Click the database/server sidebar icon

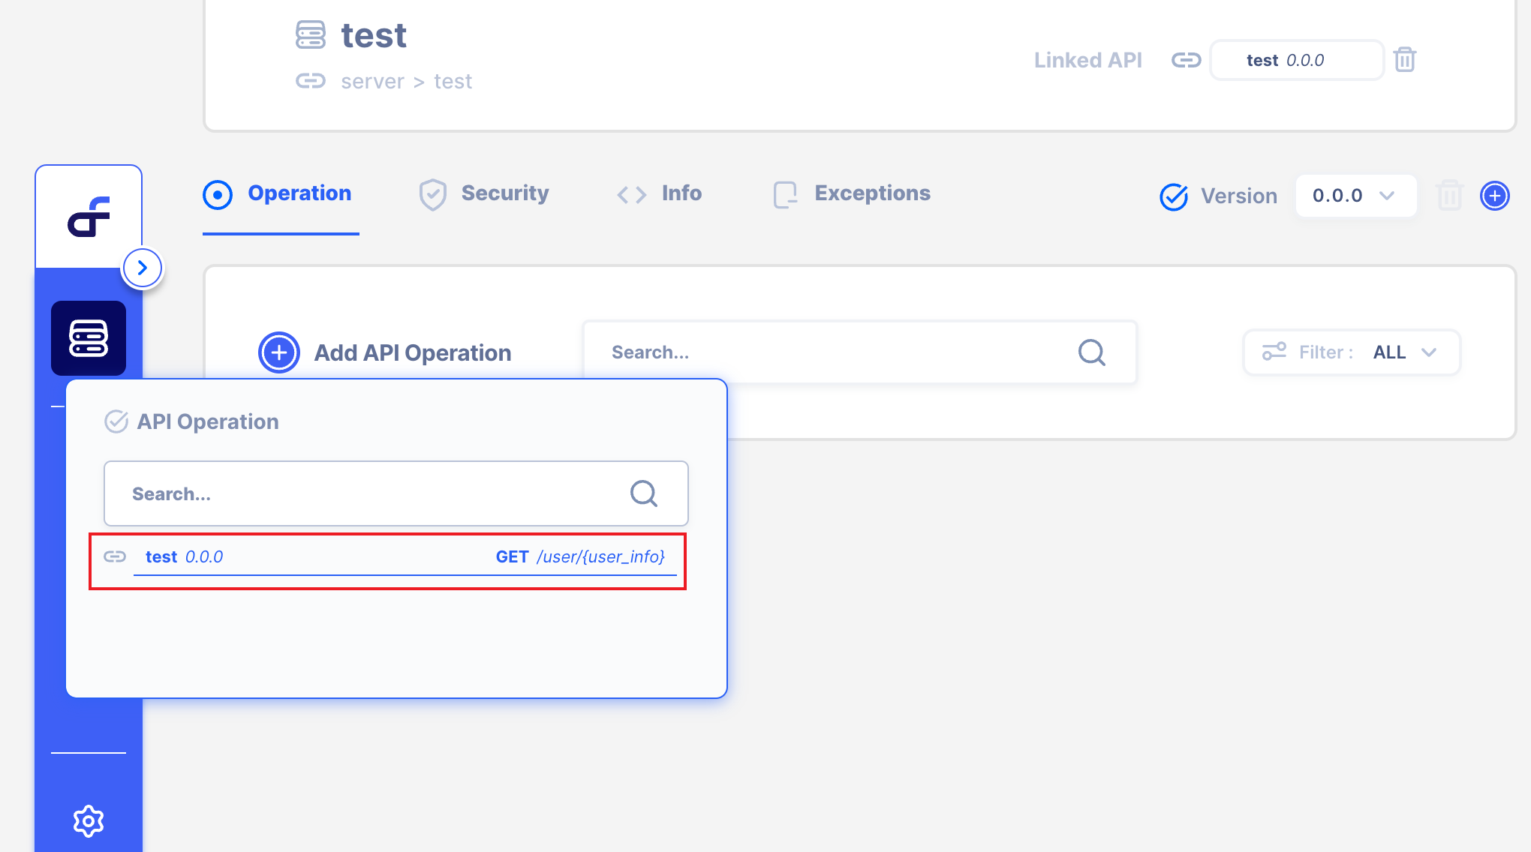tap(88, 336)
